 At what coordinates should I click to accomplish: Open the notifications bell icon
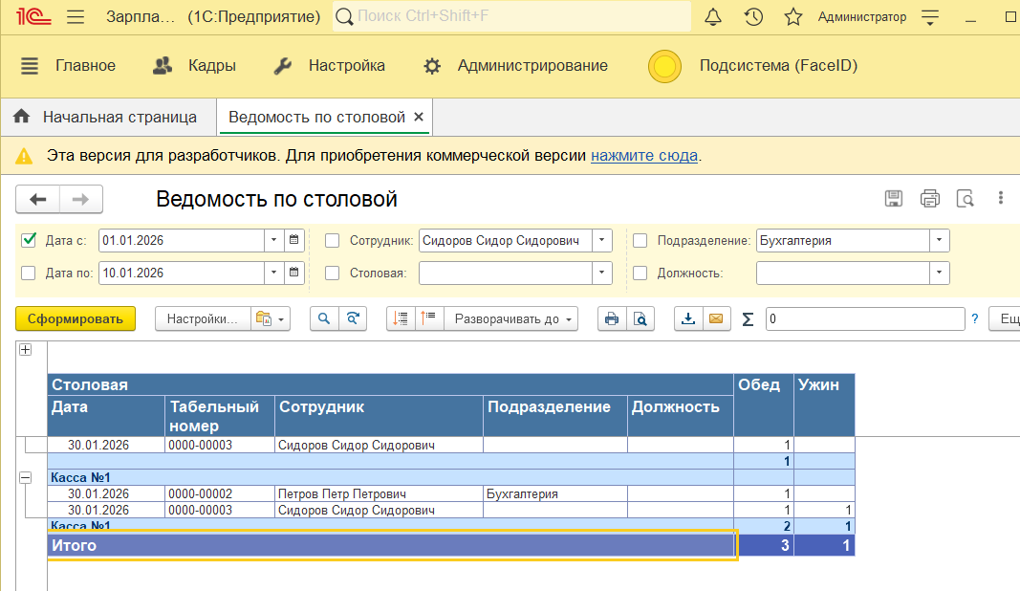tap(713, 17)
